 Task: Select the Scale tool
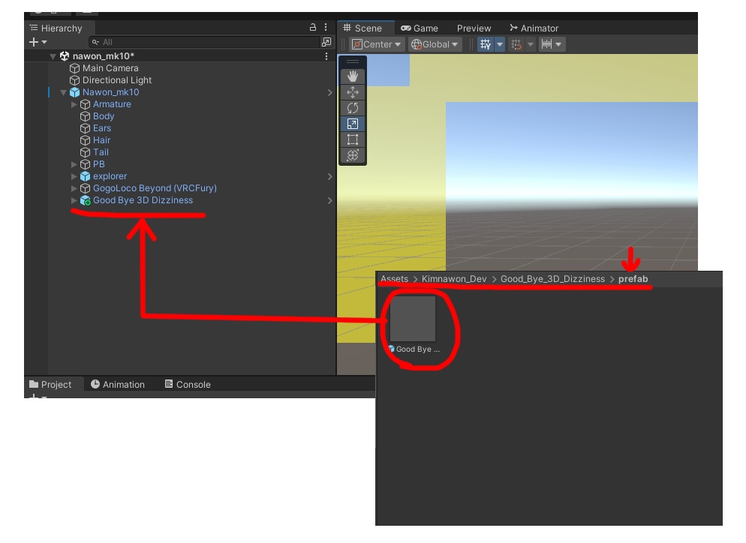pos(353,124)
